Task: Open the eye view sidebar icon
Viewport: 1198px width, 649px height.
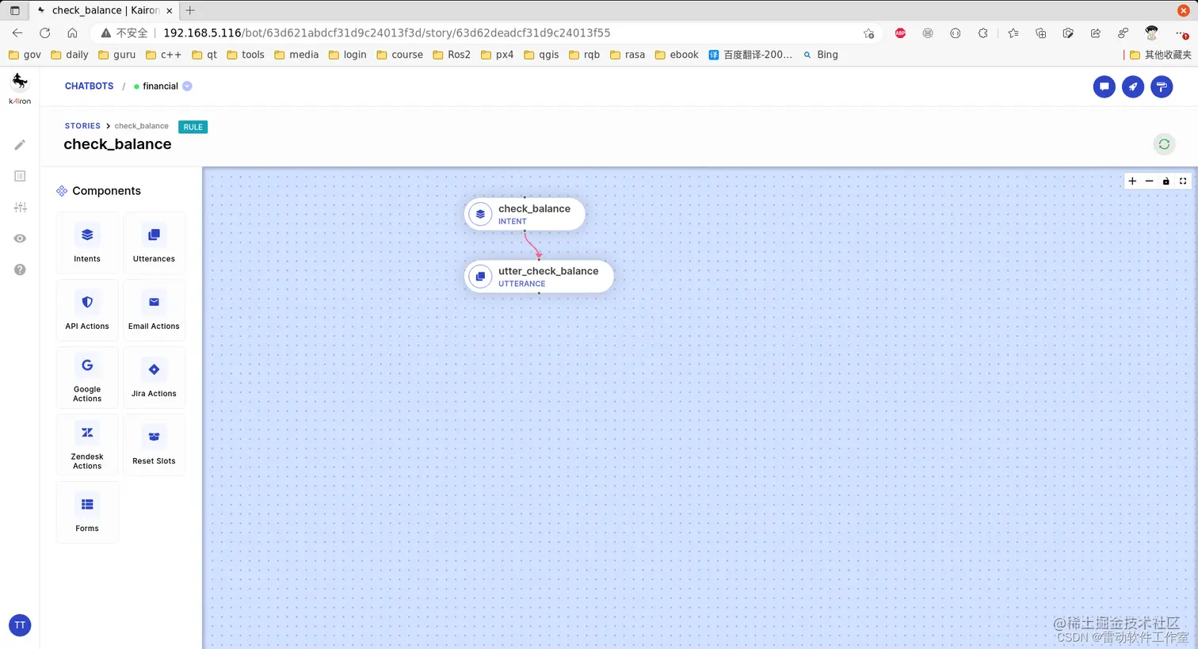Action: coord(20,239)
